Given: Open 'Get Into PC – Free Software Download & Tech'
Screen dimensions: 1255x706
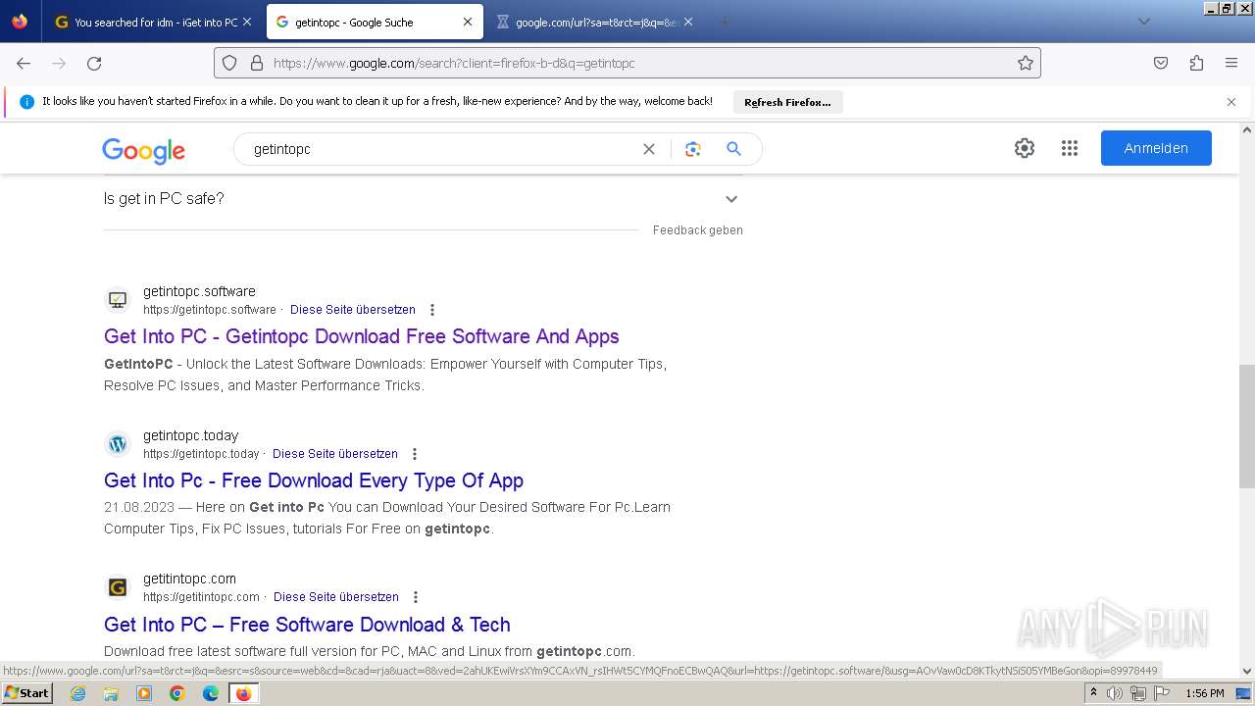Looking at the screenshot, I should (x=307, y=625).
